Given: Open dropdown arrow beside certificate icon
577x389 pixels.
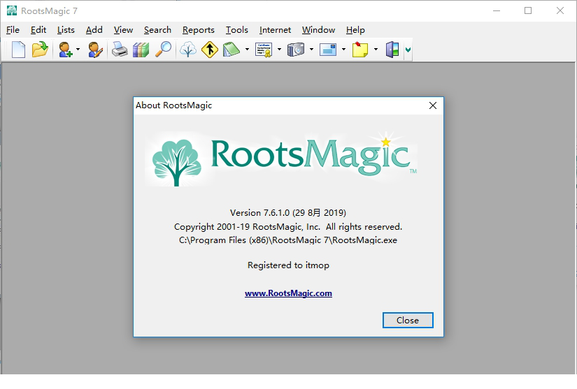Looking at the screenshot, I should pos(279,49).
